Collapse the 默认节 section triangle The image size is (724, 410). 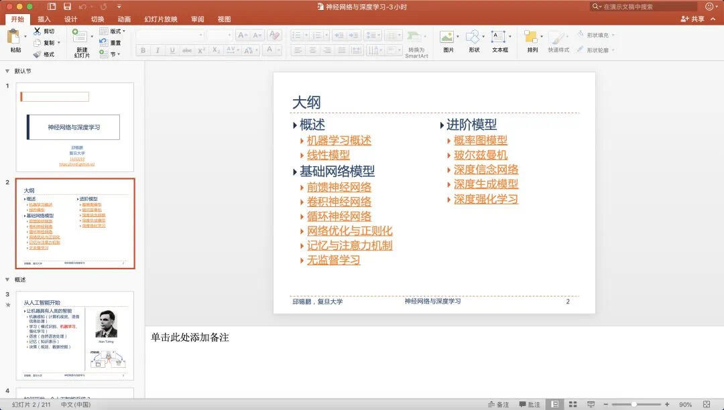click(7, 71)
